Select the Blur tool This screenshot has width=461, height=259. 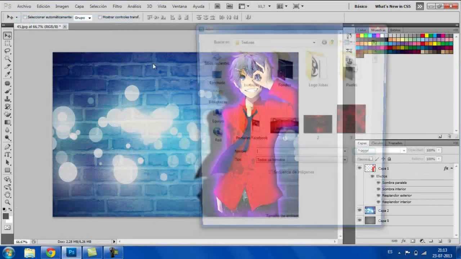click(x=8, y=131)
